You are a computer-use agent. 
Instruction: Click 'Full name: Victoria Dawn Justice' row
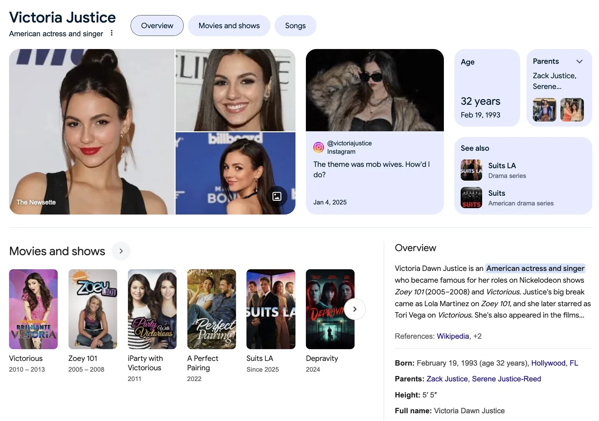(450, 411)
